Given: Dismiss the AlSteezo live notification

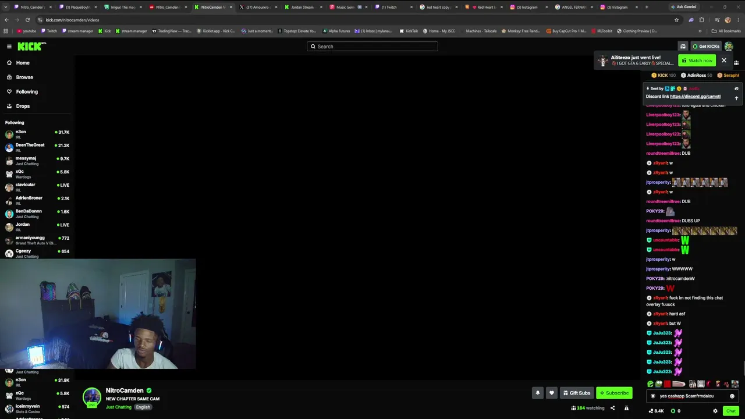Looking at the screenshot, I should [x=724, y=61].
